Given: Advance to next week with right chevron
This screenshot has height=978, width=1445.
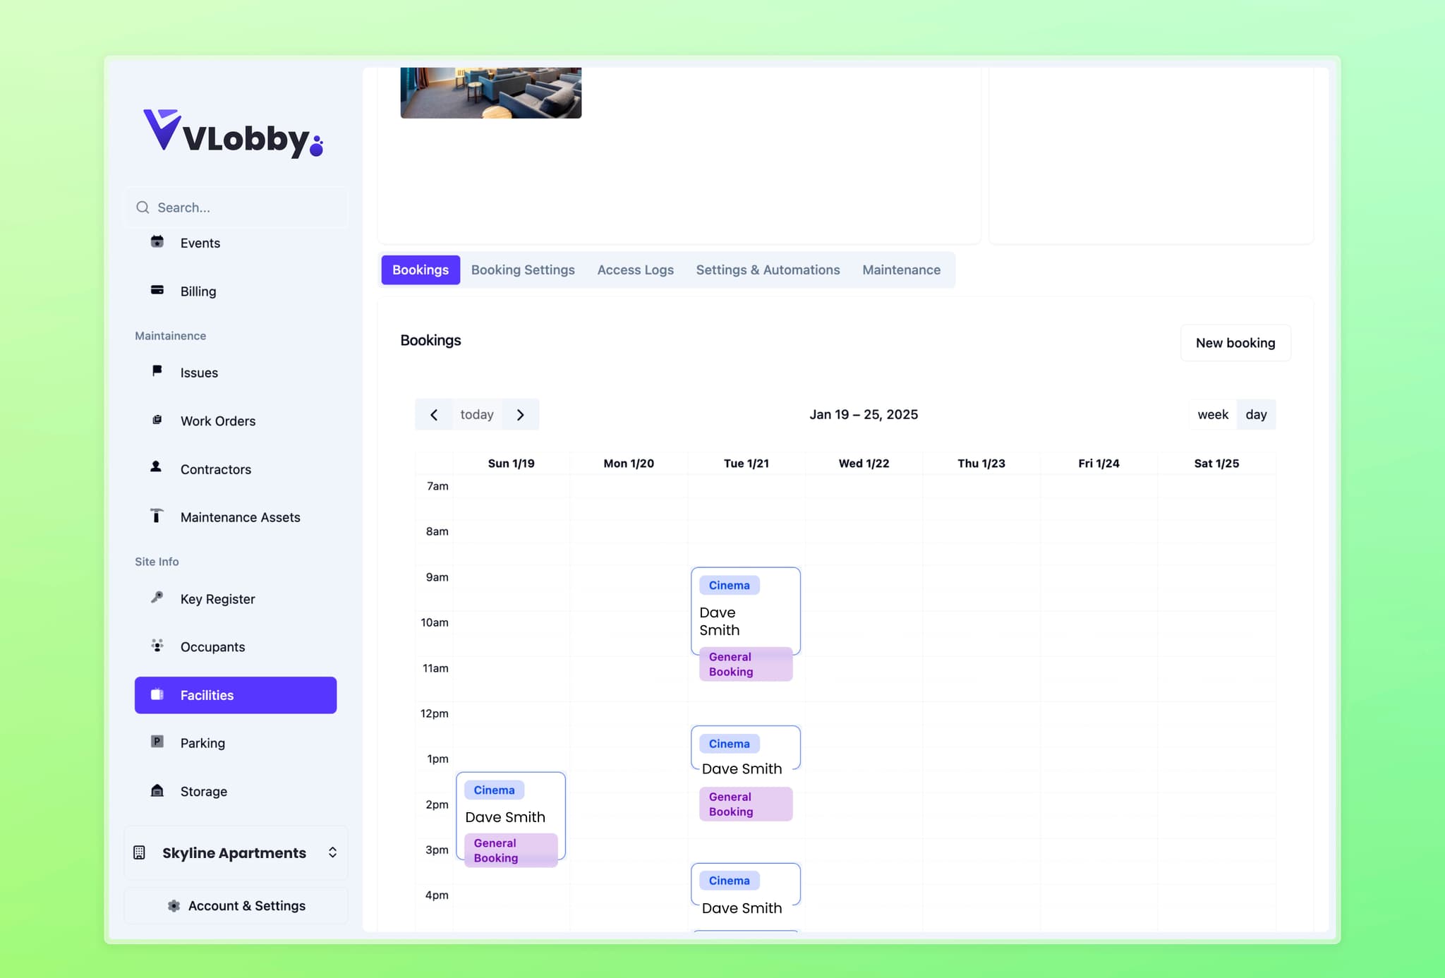Looking at the screenshot, I should (521, 414).
